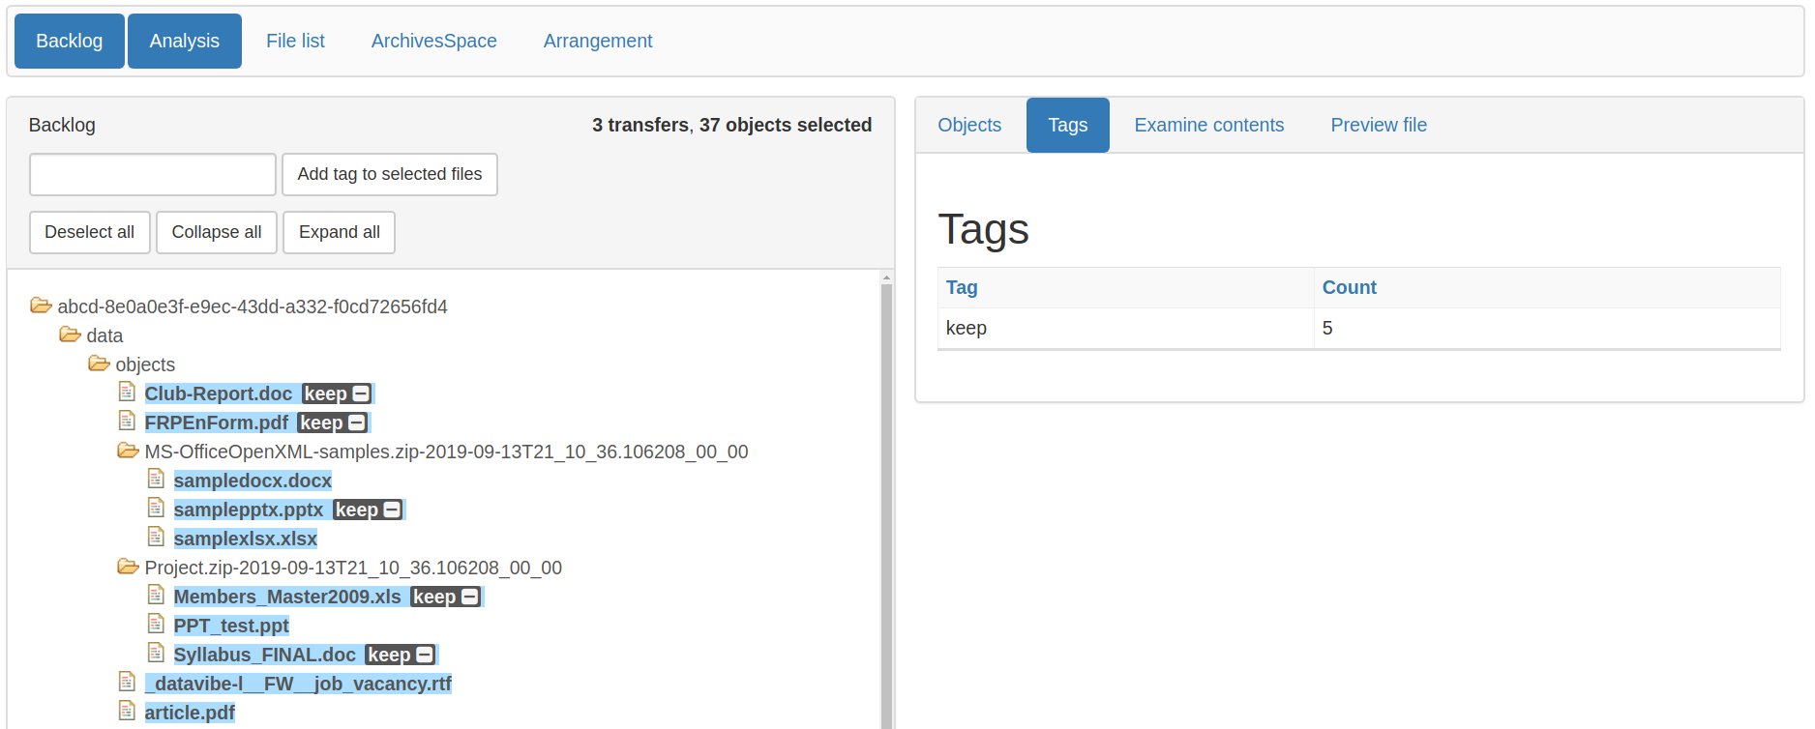Click Add tag to selected files
This screenshot has height=729, width=1815.
tap(389, 174)
